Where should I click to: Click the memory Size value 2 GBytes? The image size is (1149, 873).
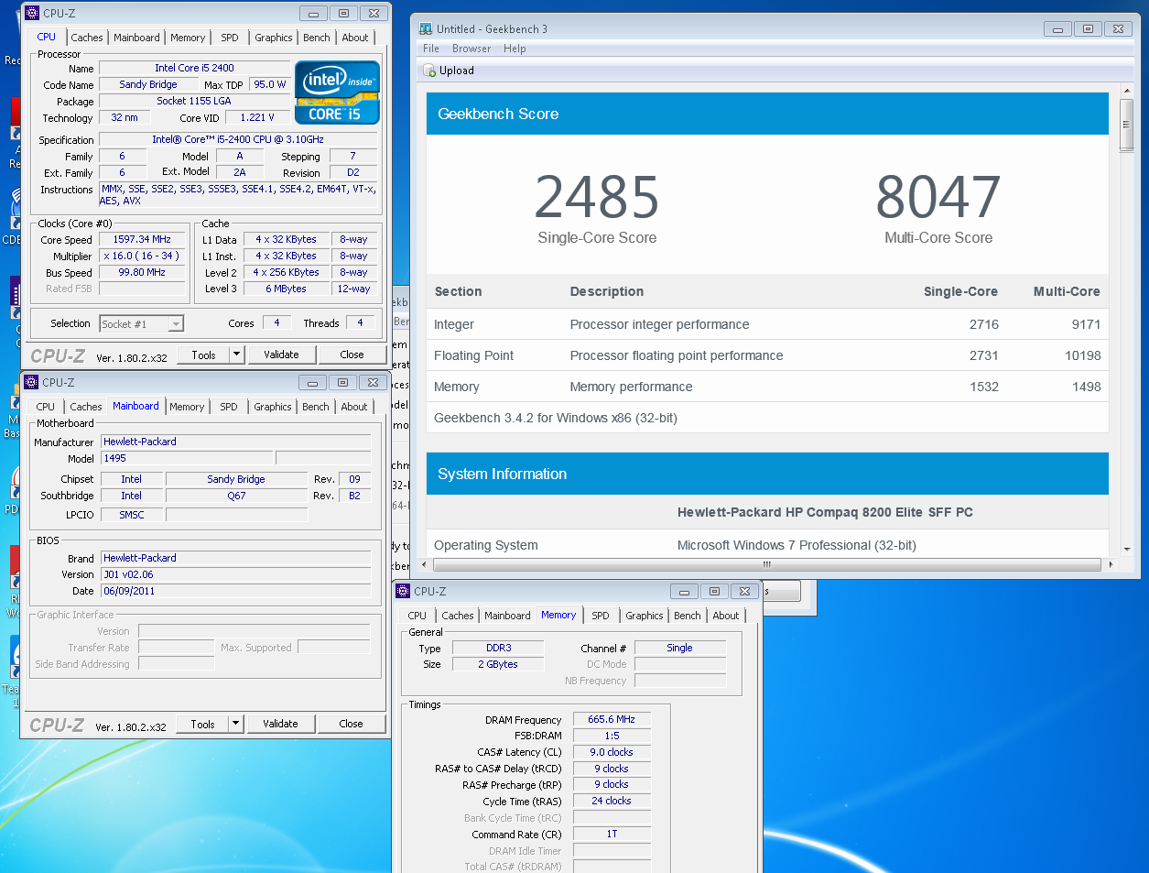click(498, 664)
